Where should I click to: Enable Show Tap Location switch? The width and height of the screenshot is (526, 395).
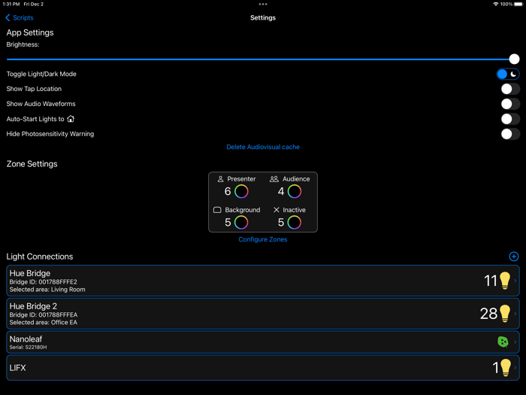pos(510,89)
